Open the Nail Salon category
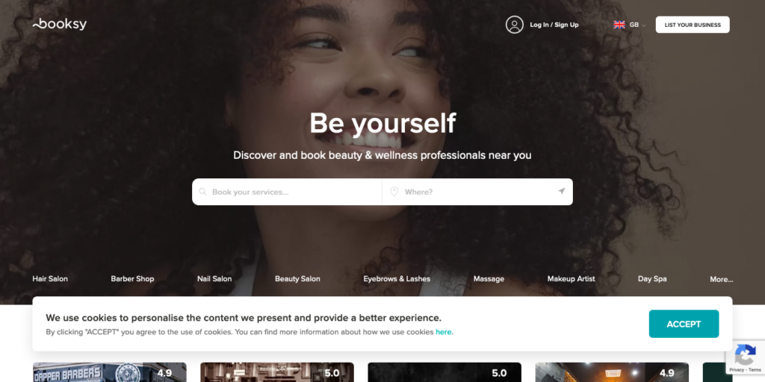The width and height of the screenshot is (765, 382). (x=214, y=279)
